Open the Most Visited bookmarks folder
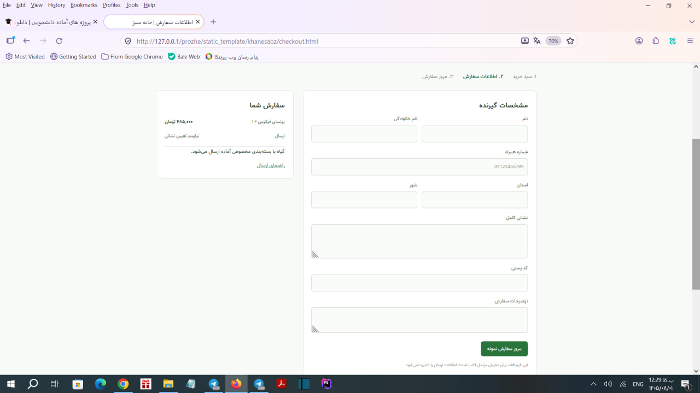 point(25,57)
